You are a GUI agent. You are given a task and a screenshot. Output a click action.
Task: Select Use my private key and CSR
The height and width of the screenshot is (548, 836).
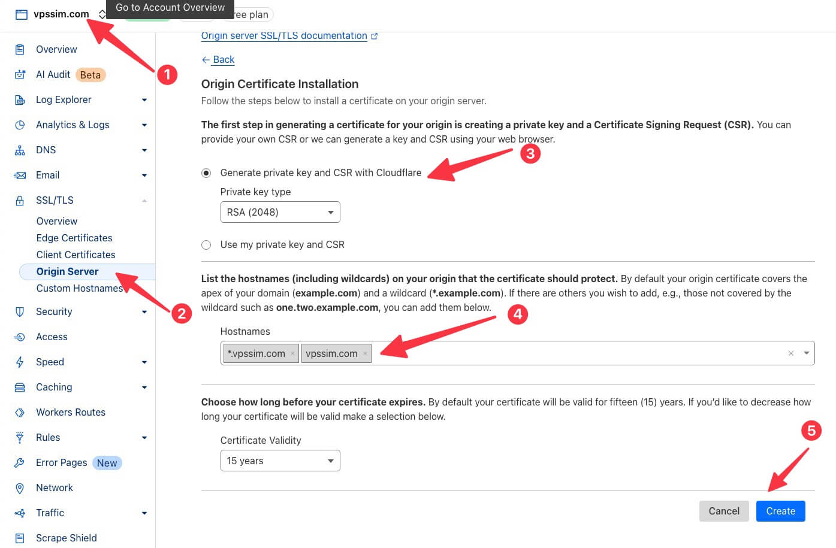tap(206, 245)
